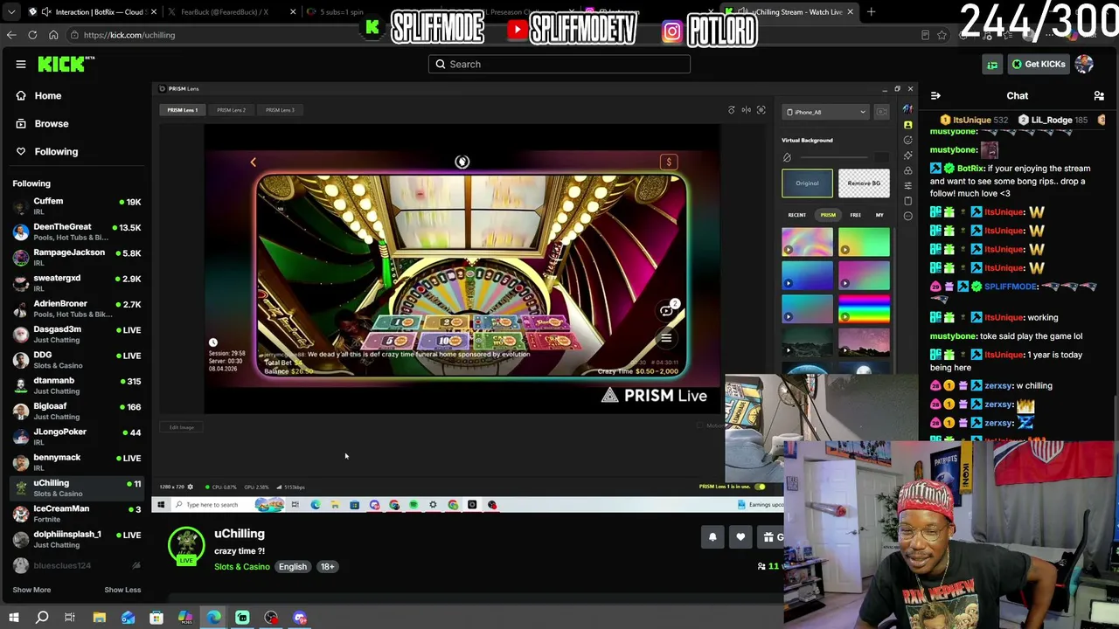
Task: Select the Remove BG option
Action: coord(864,183)
